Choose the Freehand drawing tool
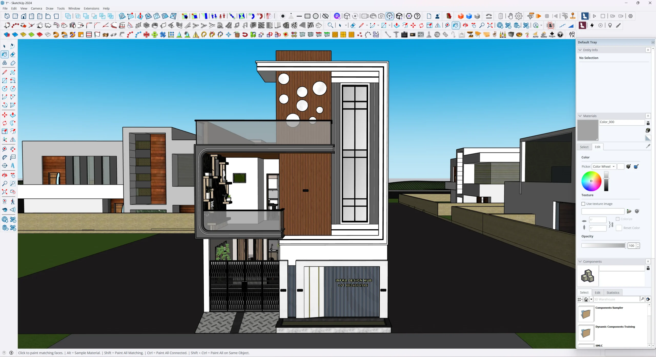Screen dimensions: 656x357 [13, 72]
